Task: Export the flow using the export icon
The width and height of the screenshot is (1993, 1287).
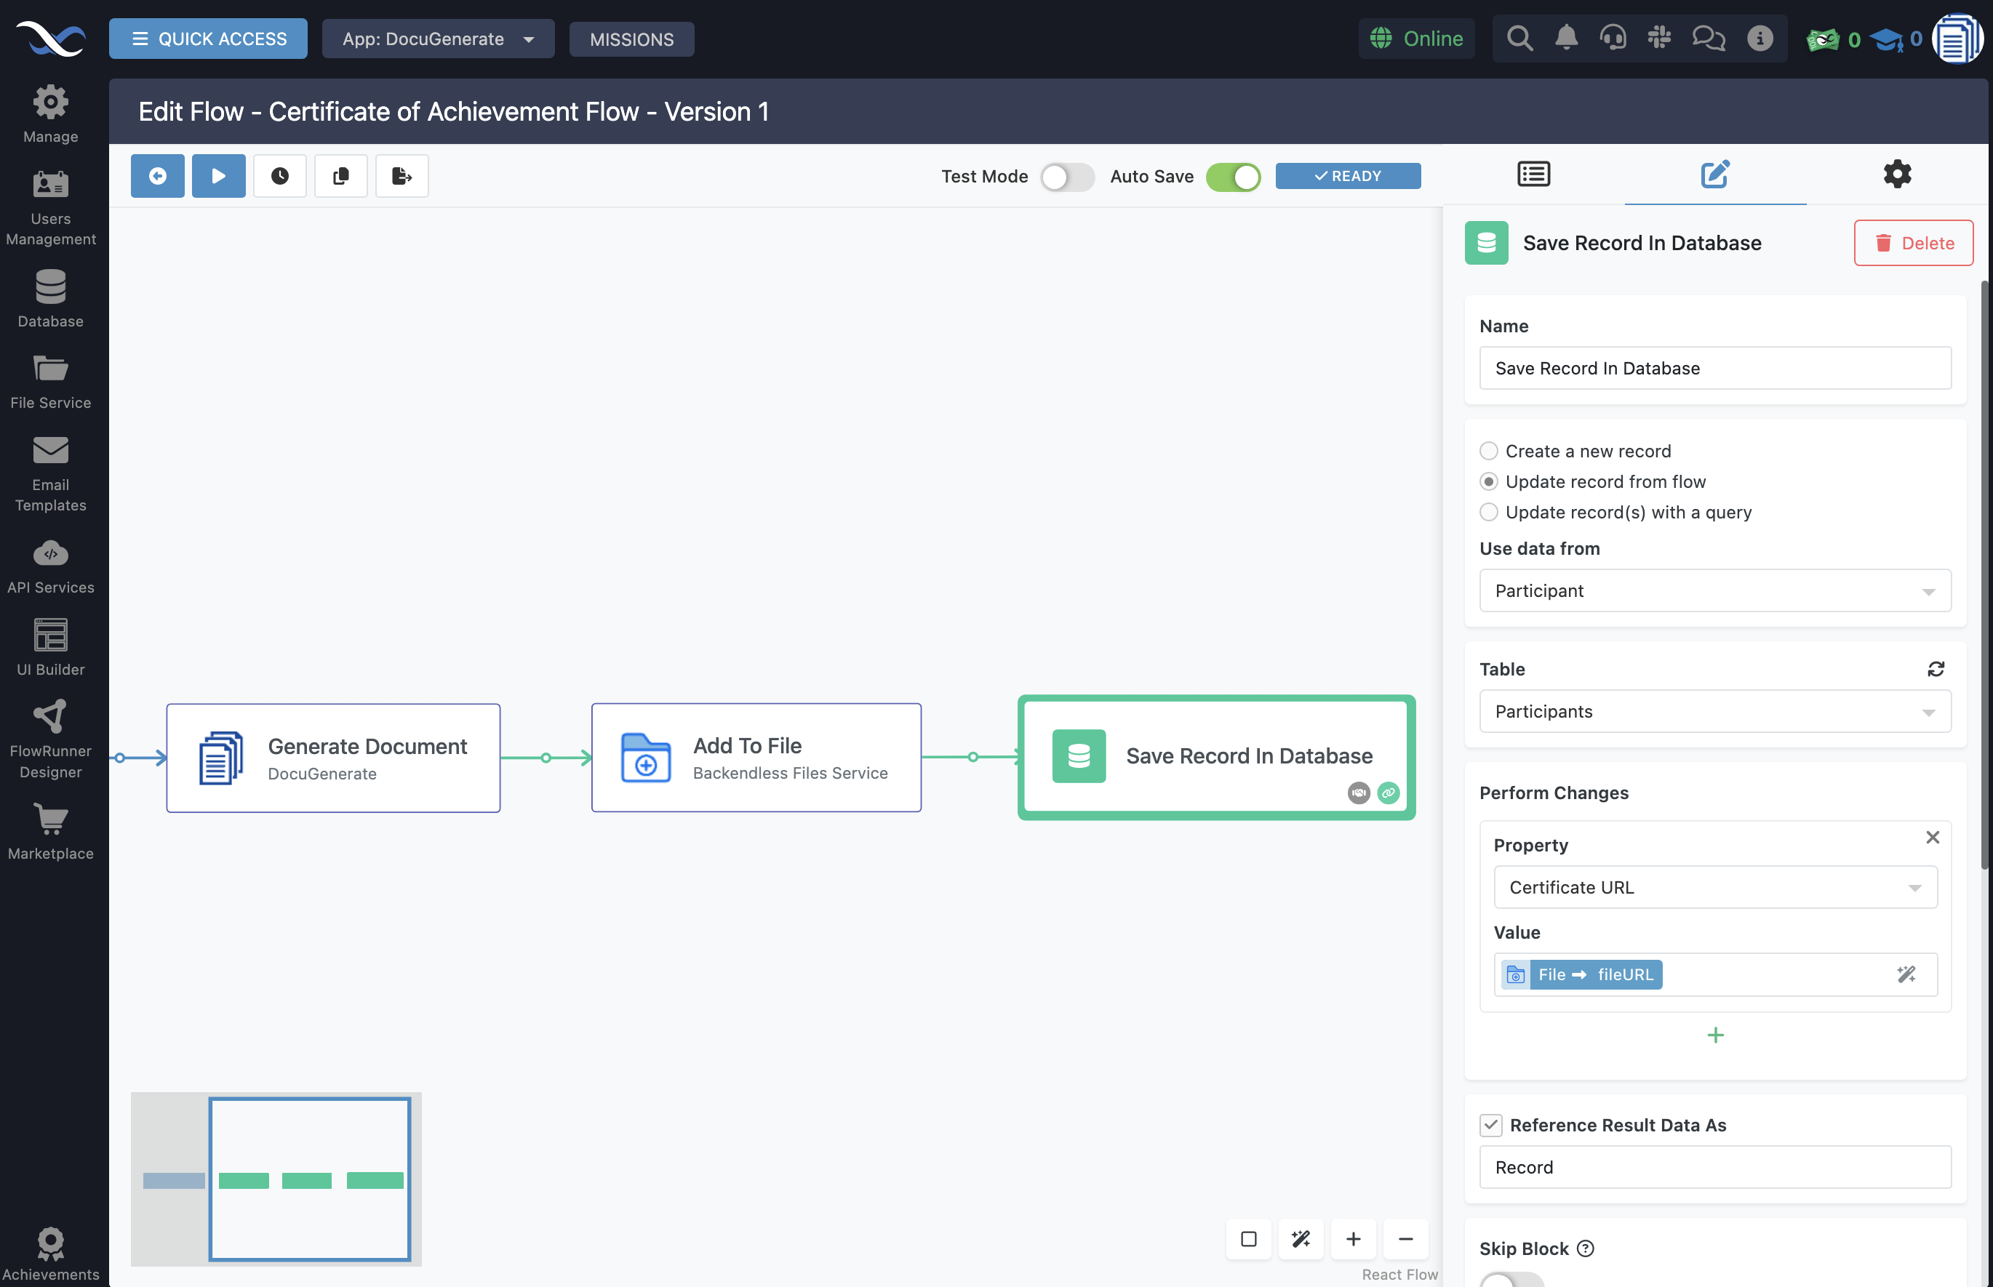Action: (x=402, y=175)
